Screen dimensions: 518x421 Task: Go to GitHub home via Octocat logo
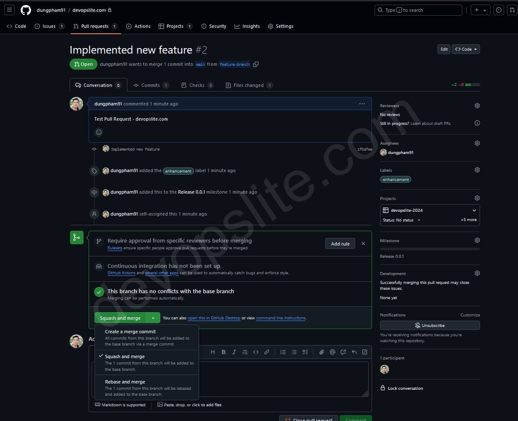(26, 10)
